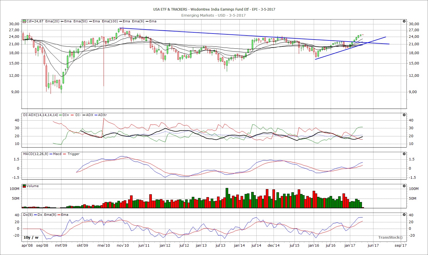Image resolution: width=428 pixels, height=255 pixels.
Task: Click the nov'10 date axis label
Action: [x=123, y=246]
